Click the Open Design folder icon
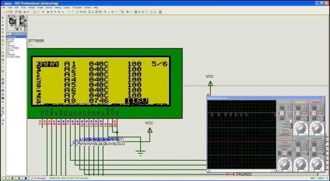The image size is (330, 181). pyautogui.click(x=7, y=12)
